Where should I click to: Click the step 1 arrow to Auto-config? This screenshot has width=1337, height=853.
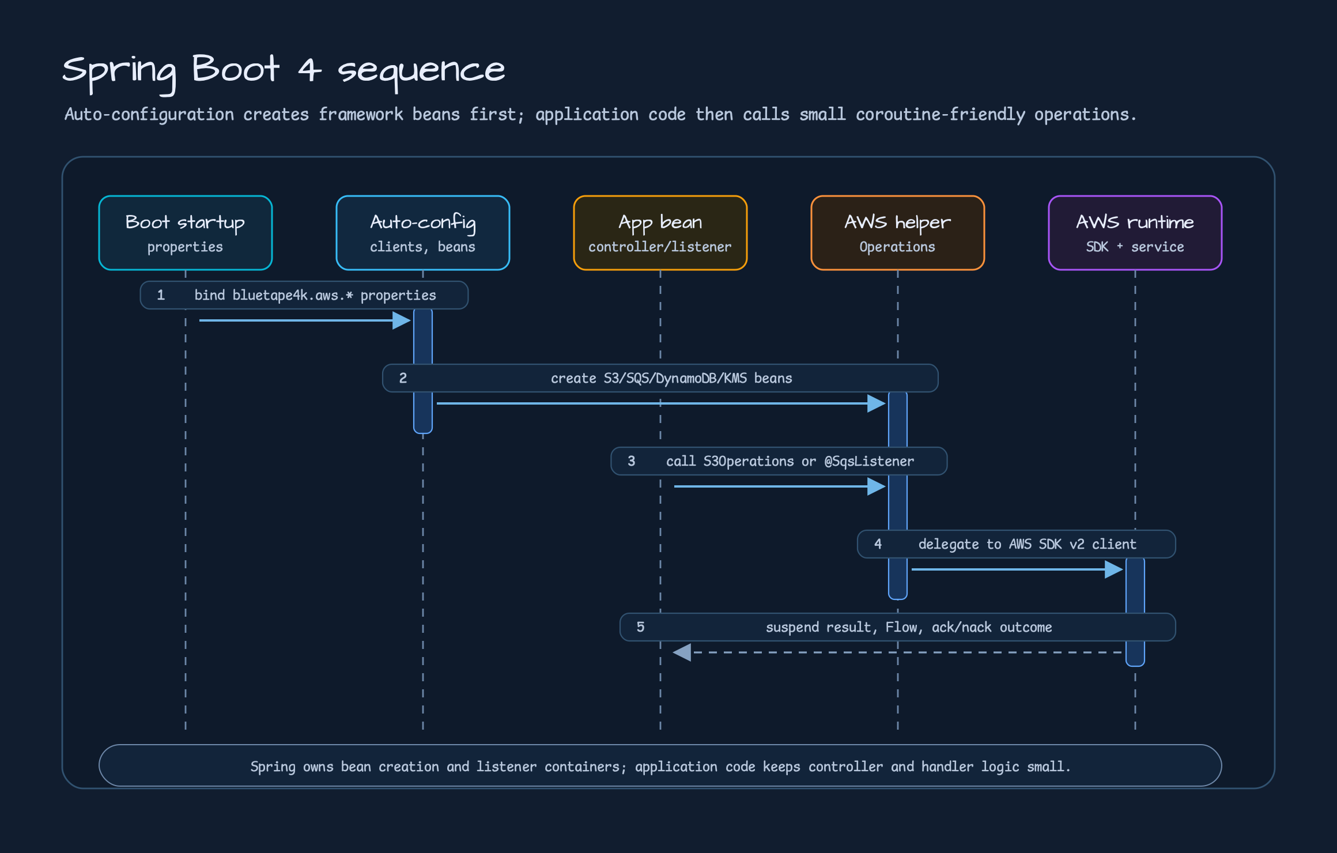point(305,320)
